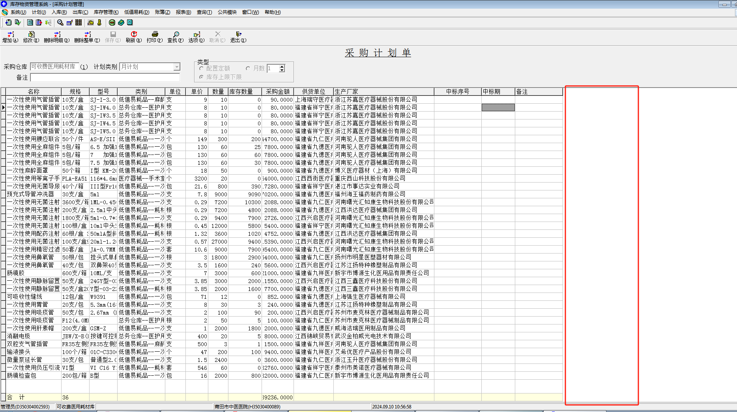Click the cyan square X toolbar icon

(x=130, y=22)
